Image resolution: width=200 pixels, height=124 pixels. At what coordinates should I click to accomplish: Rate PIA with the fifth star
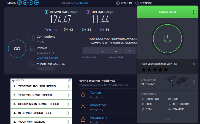tap(166, 70)
